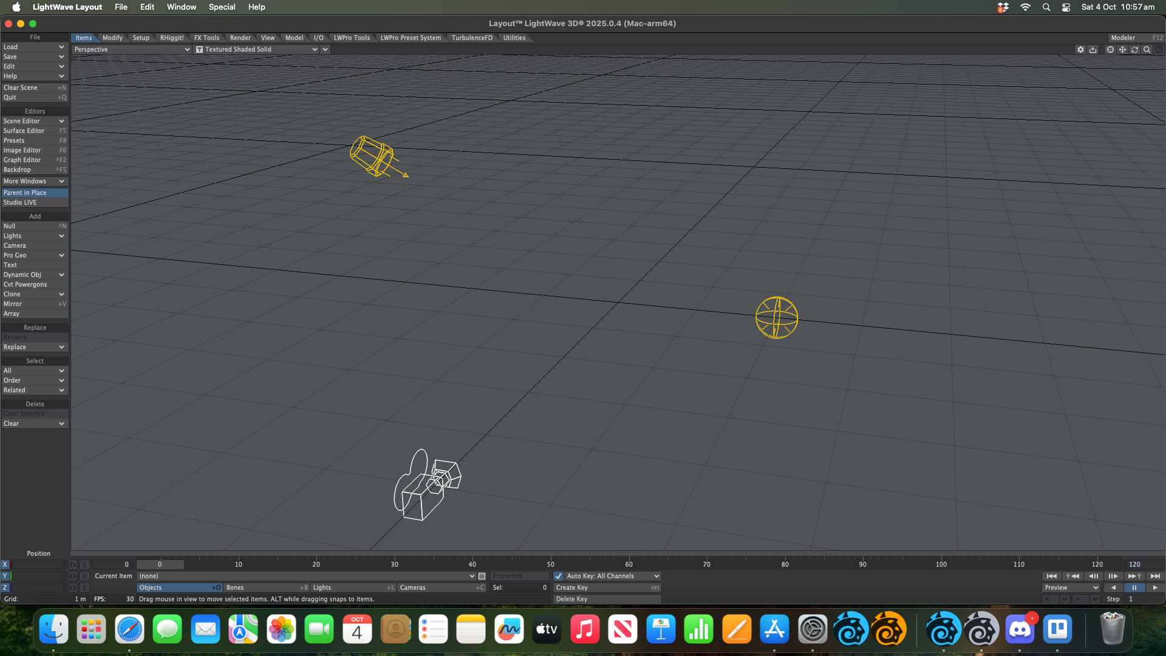Image resolution: width=1166 pixels, height=656 pixels.
Task: Select the viewport pan arrows icon
Action: (x=1122, y=50)
